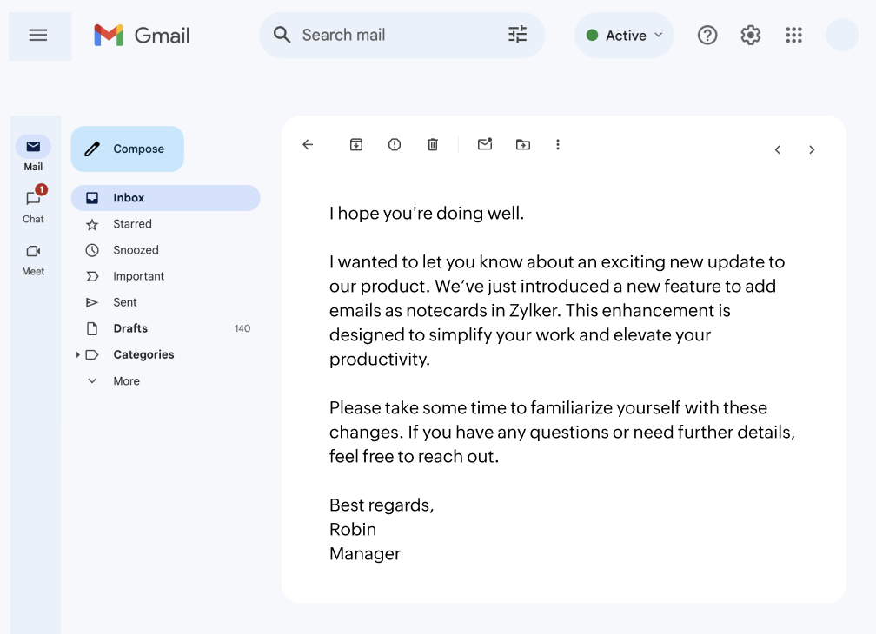The width and height of the screenshot is (876, 634).
Task: Show search options filter icon
Action: pos(517,35)
